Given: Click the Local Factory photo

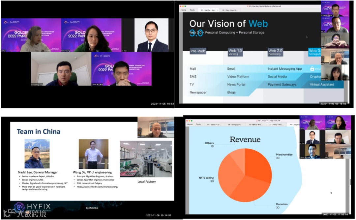Looking at the screenshot, I should [x=146, y=159].
